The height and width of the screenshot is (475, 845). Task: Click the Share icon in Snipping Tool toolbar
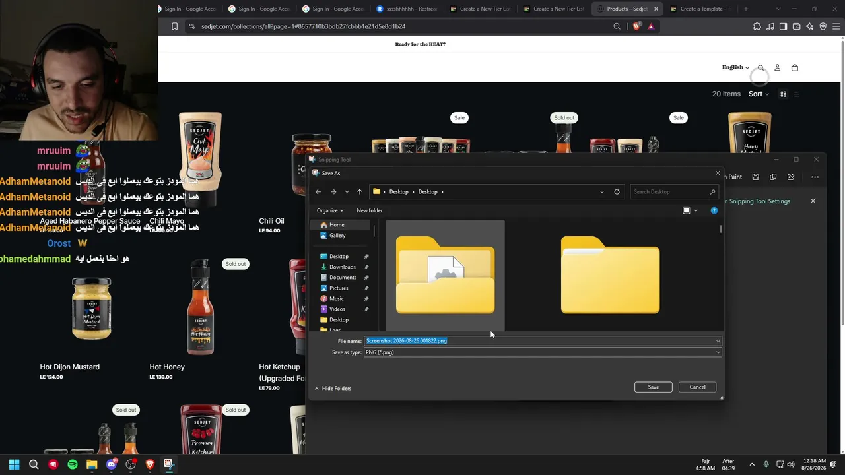click(x=791, y=177)
